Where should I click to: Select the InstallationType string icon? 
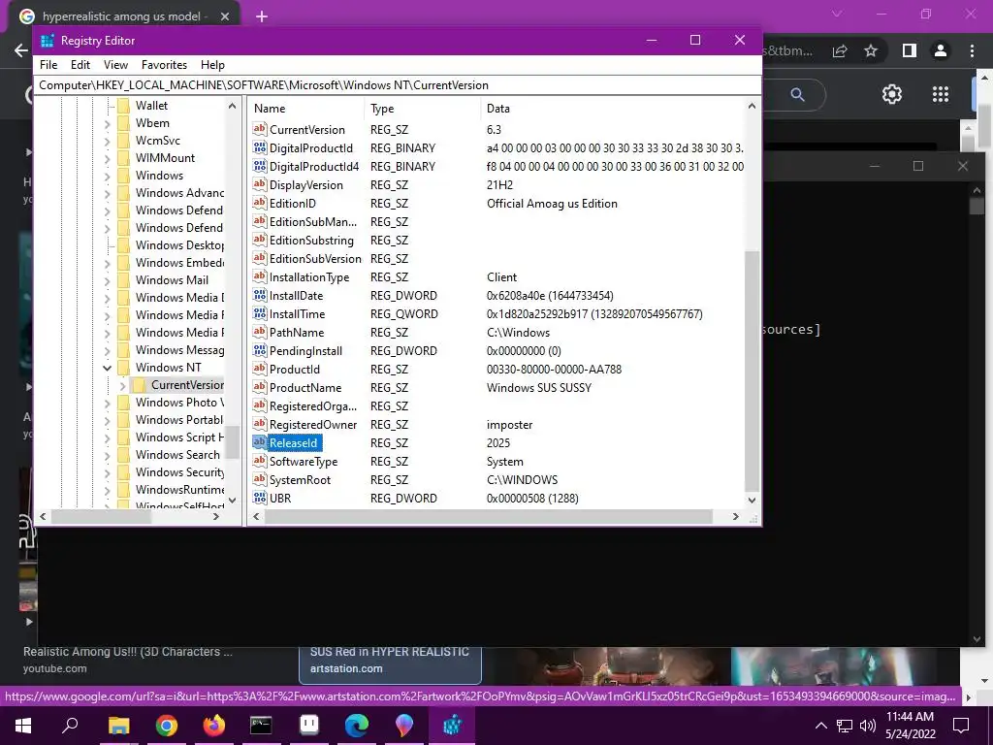260,276
